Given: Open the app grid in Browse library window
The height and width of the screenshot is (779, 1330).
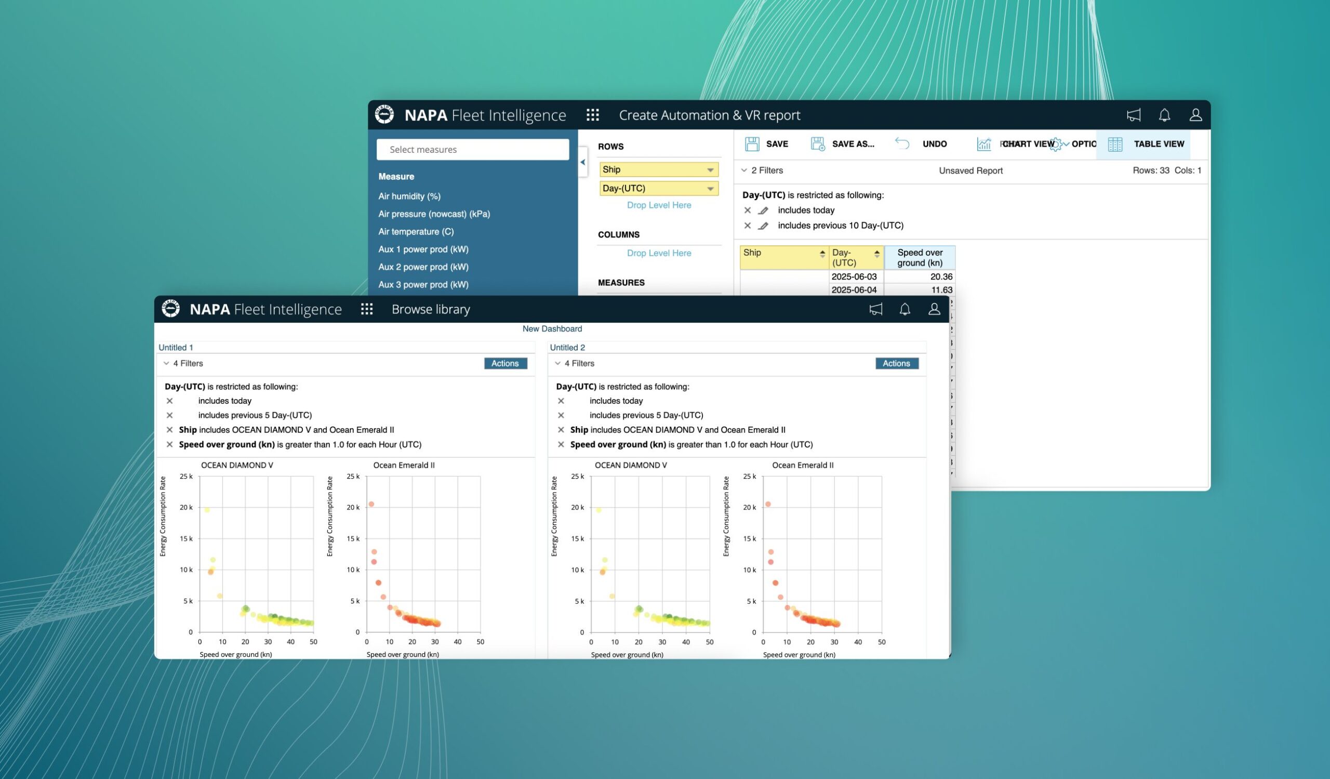Looking at the screenshot, I should 366,309.
